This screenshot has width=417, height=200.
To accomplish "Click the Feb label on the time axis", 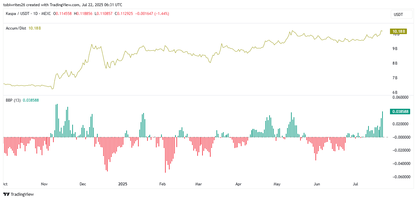I will click(162, 184).
